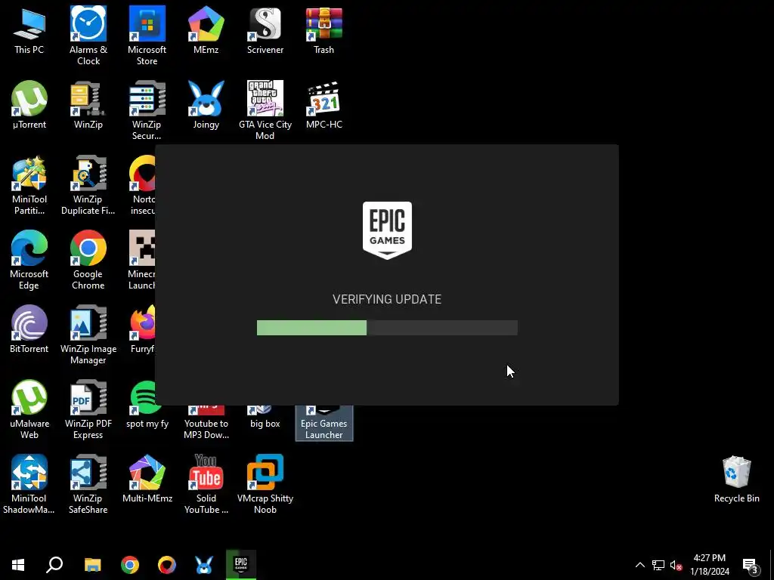This screenshot has width=774, height=580.
Task: Select the Multi-MEmz desktop shortcut
Action: click(147, 479)
